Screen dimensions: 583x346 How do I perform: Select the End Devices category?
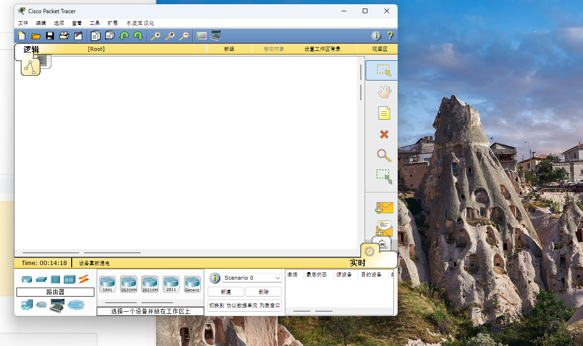(x=27, y=305)
